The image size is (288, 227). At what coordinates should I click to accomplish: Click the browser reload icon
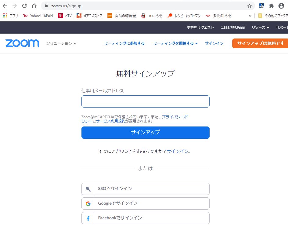tap(24, 6)
